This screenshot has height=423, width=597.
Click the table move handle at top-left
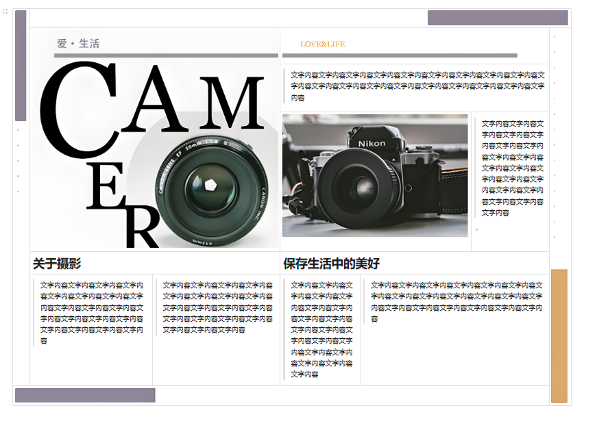5,12
